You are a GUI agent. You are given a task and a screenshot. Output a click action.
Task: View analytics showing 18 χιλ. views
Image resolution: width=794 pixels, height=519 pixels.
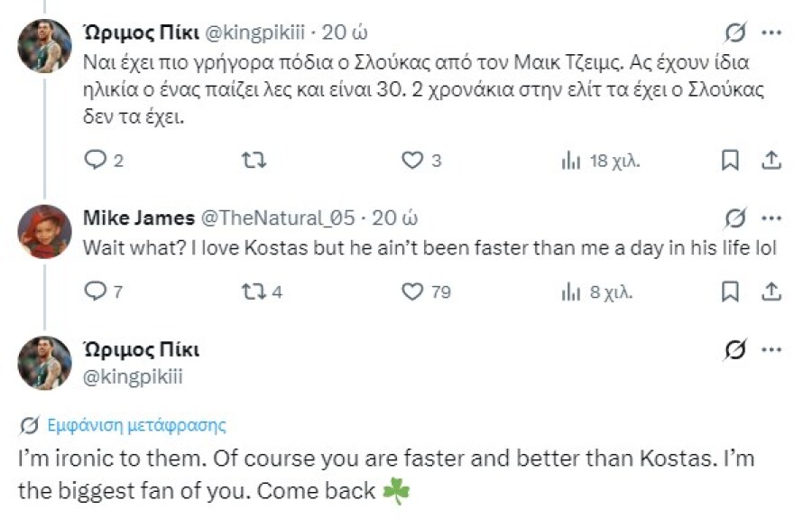571,161
